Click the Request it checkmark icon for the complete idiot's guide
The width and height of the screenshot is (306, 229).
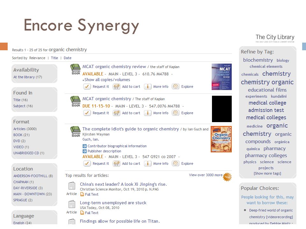coord(87,163)
